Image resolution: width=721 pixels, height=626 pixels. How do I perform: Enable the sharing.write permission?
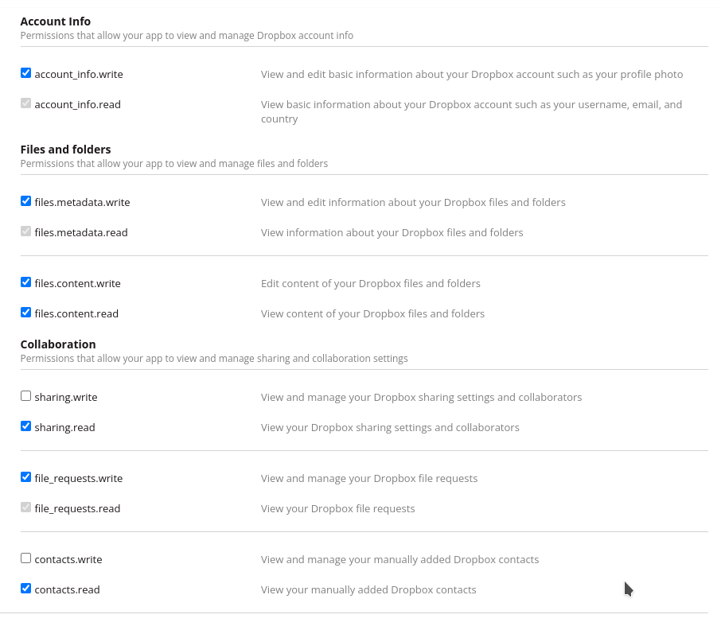point(25,395)
